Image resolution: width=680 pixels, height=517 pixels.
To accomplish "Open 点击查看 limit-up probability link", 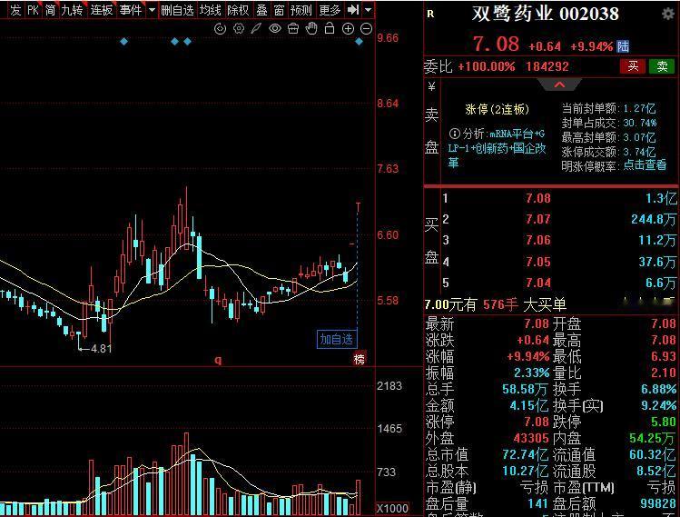I will [x=645, y=165].
